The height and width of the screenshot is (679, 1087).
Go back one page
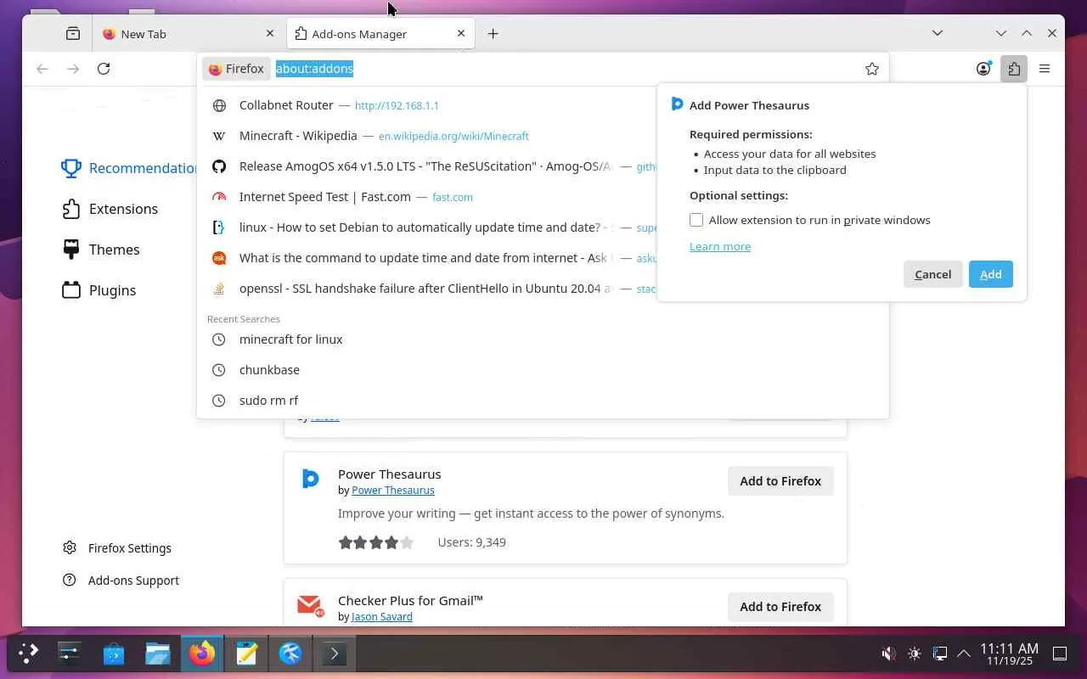[42, 69]
